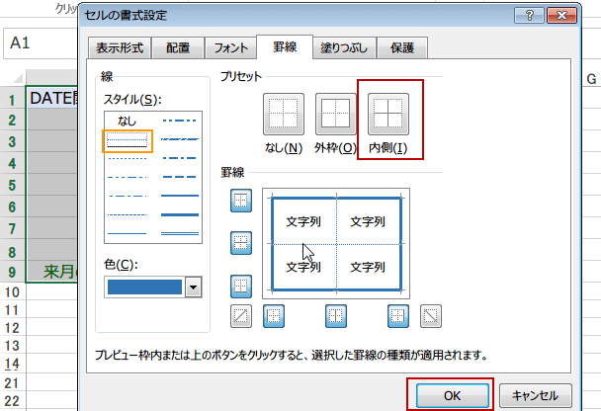Image resolution: width=601 pixels, height=411 pixels.
Task: Choose the slanted dash-dot line style
Action: 179,139
